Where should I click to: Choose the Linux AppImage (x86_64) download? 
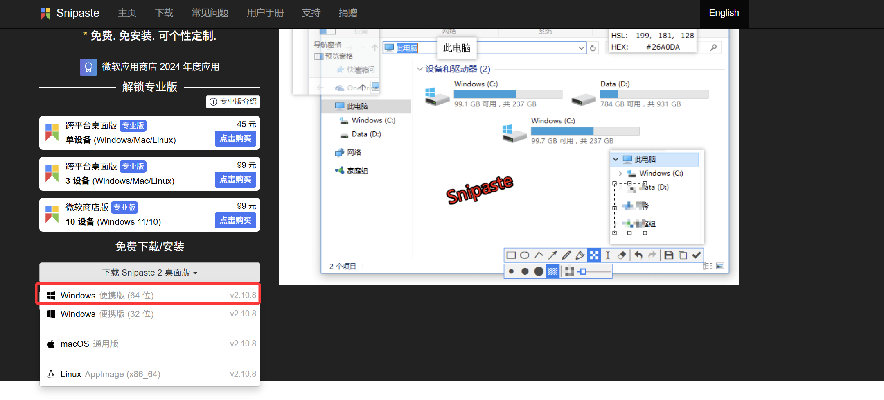150,374
